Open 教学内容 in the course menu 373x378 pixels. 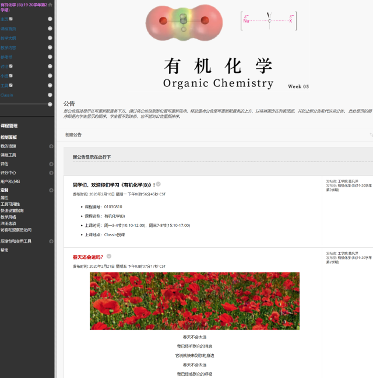9,47
